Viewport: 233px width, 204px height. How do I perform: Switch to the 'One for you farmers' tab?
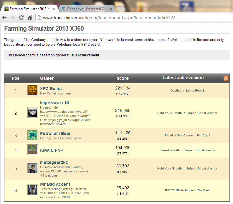(x=85, y=9)
